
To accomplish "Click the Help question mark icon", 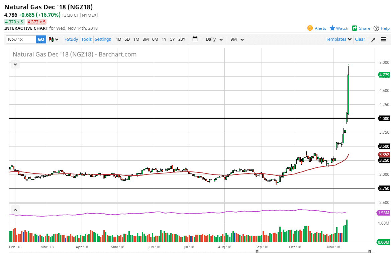I will [x=376, y=28].
